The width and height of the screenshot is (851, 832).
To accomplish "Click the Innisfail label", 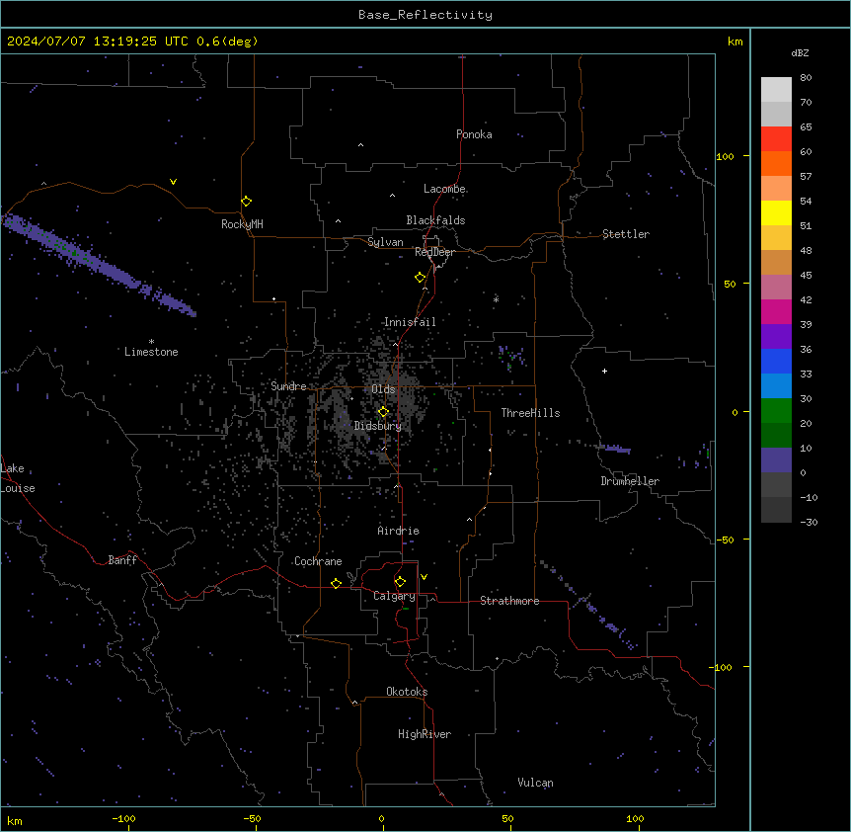I will tap(410, 322).
